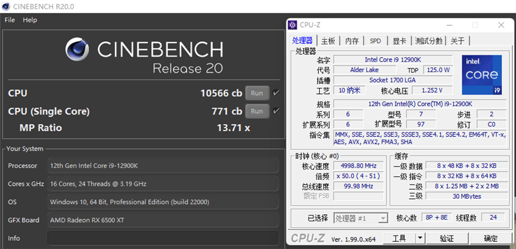Toggle the CPU test checkbox
The height and width of the screenshot is (249, 516).
(x=276, y=93)
